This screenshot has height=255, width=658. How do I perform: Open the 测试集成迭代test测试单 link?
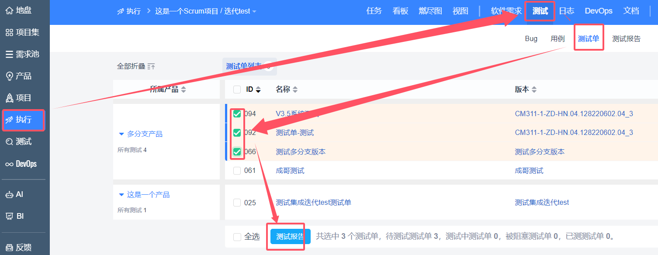tap(313, 203)
